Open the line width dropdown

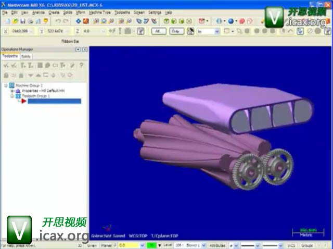[280, 245]
